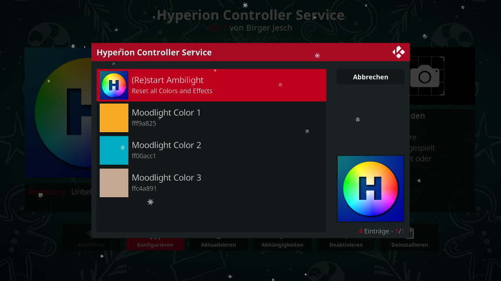Click the orange Moodlight Color 1 swatch
Image resolution: width=501 pixels, height=281 pixels.
point(114,118)
